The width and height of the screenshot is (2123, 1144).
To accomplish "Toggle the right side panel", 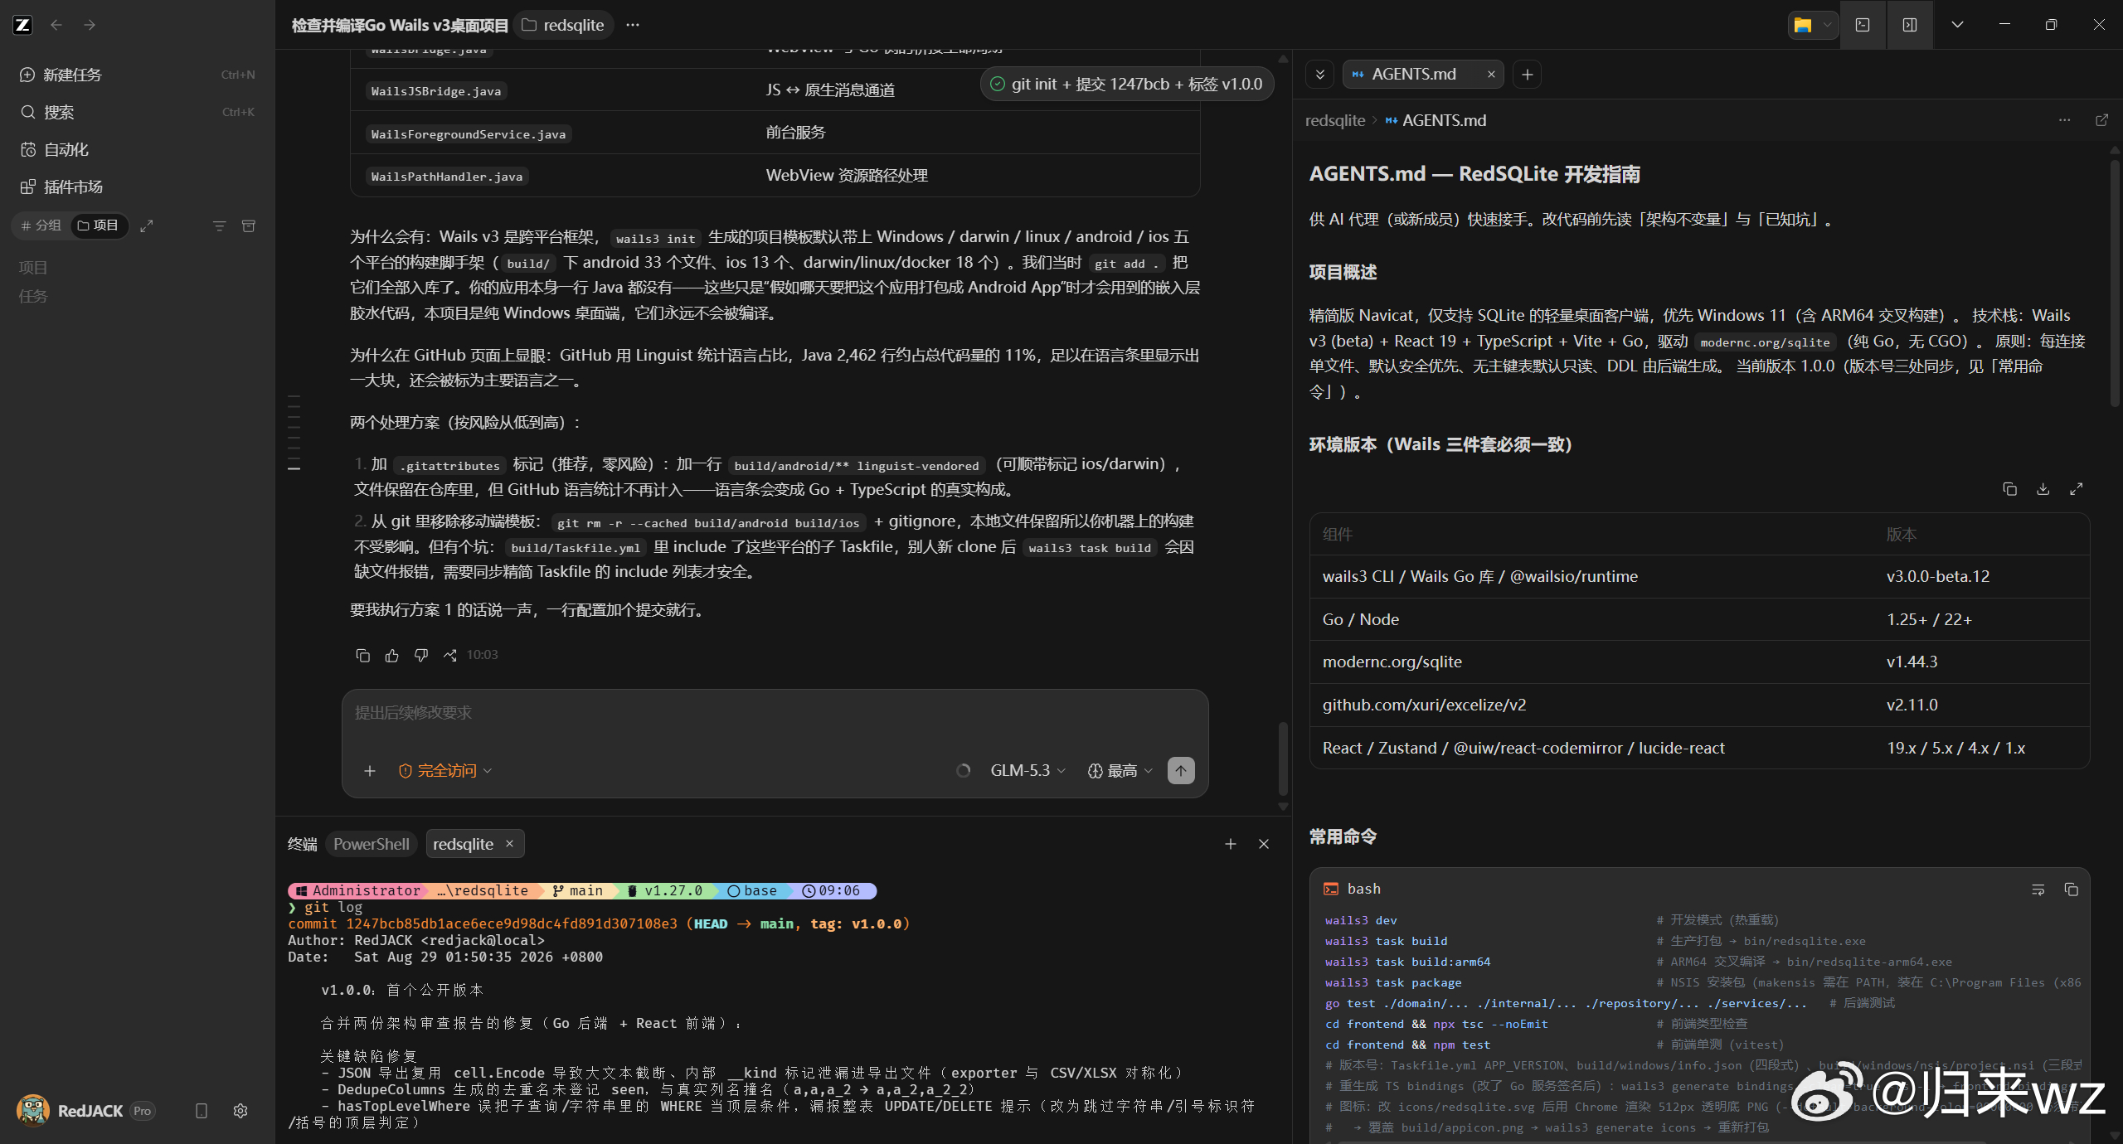I will pos(1910,25).
